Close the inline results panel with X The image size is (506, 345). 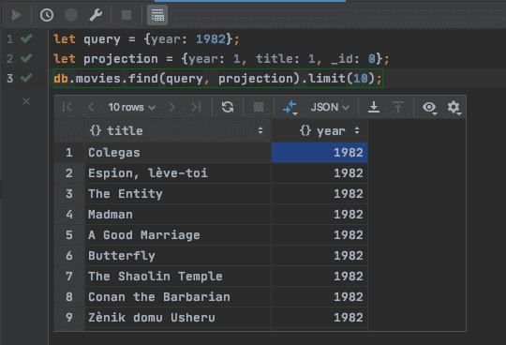coord(26,101)
